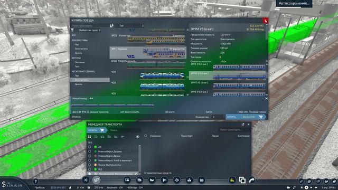Click the orange dot of Томск Инструменты
Viewport: 338px width, 190px height.
coord(95,165)
